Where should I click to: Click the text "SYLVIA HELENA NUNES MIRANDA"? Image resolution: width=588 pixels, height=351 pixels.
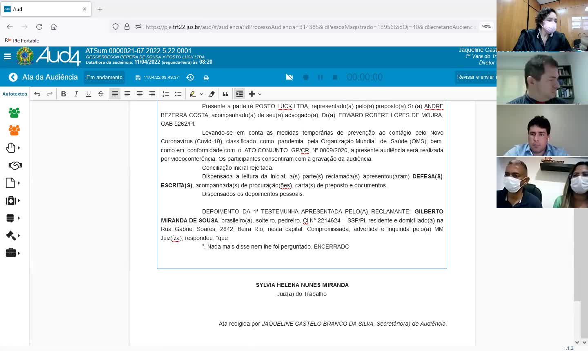coord(302,285)
